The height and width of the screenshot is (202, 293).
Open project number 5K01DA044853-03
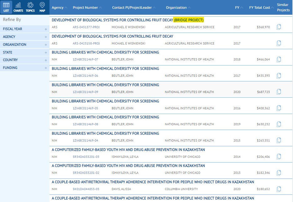[86, 189]
